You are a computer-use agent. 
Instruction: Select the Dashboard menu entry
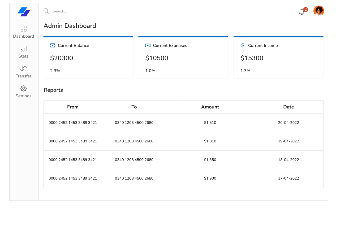(x=23, y=36)
